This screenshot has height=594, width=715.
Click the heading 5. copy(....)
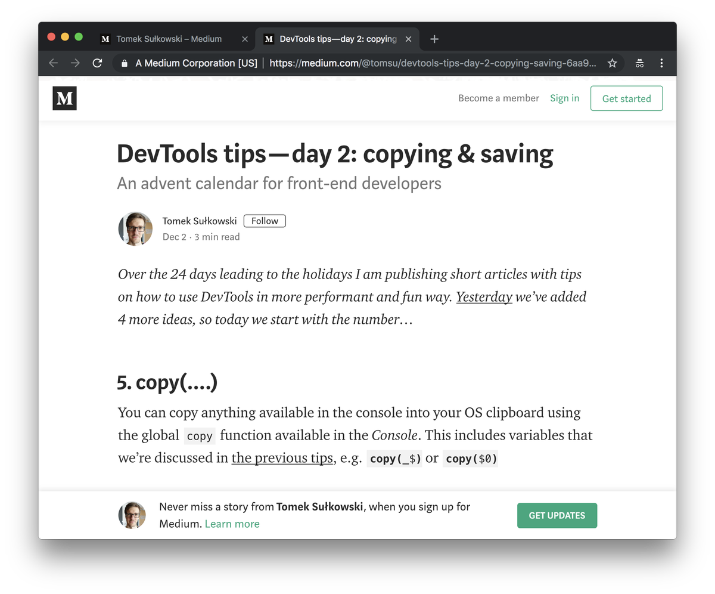167,382
